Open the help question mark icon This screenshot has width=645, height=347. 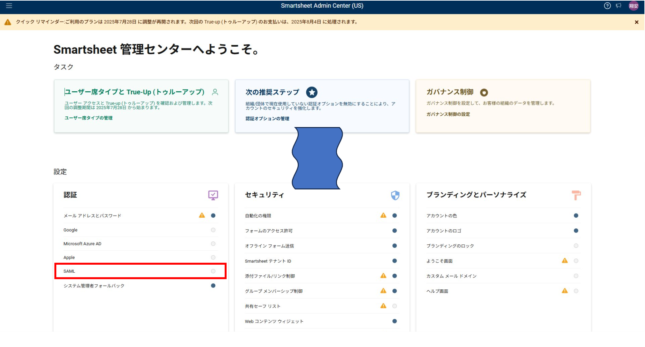coord(607,6)
